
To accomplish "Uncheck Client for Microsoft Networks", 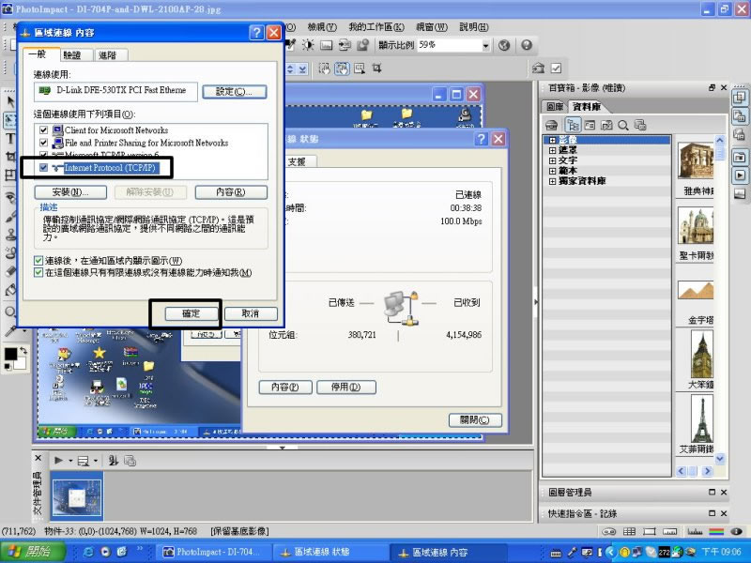I will [43, 129].
